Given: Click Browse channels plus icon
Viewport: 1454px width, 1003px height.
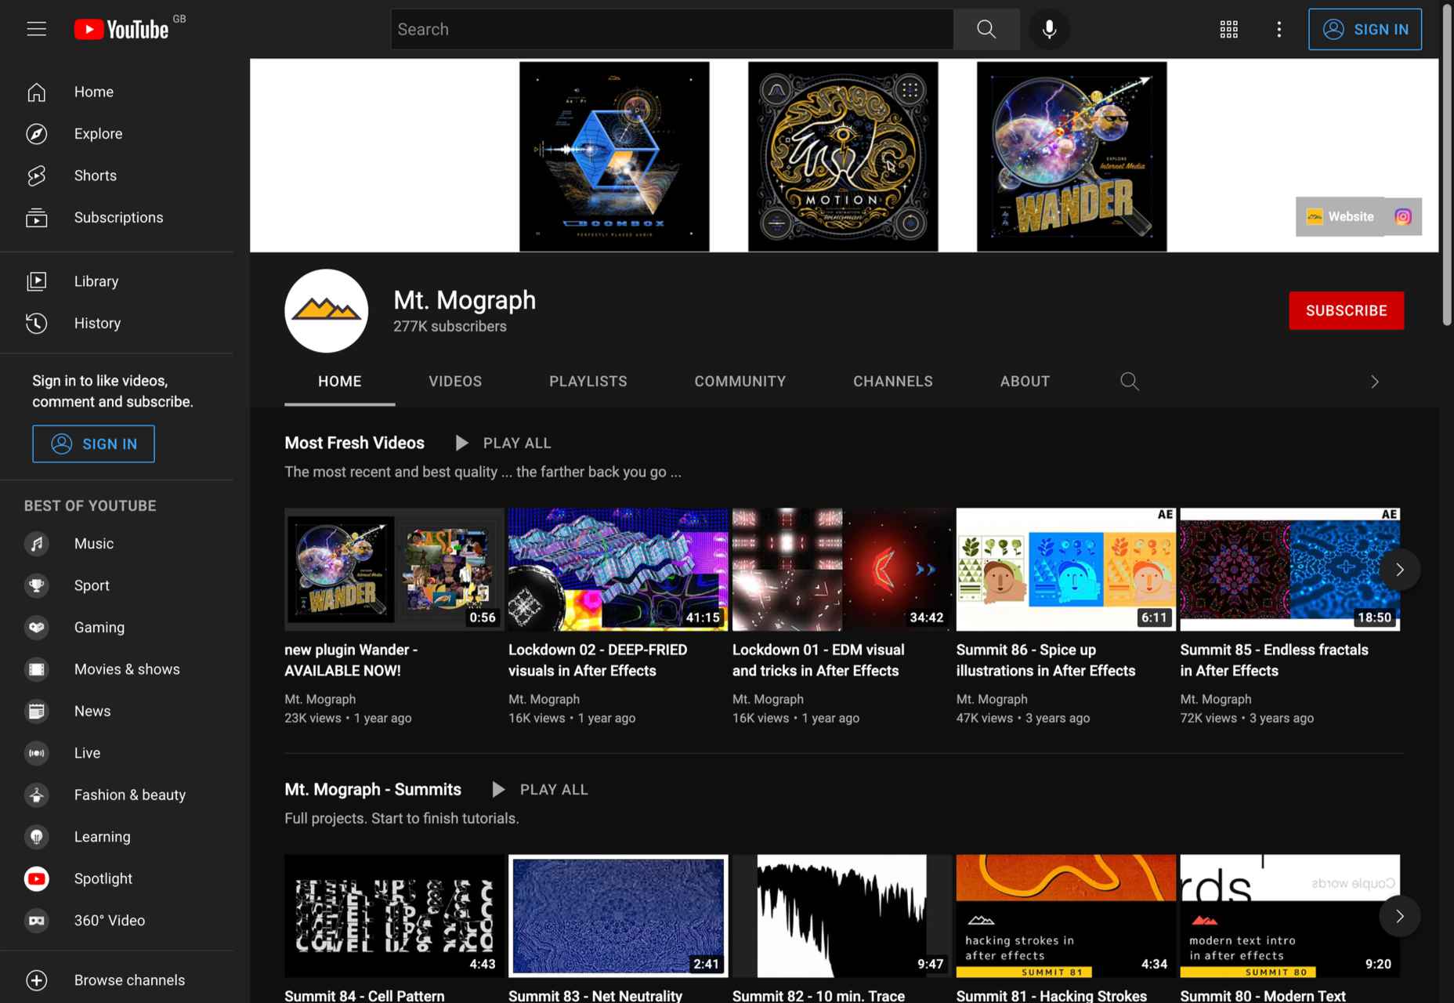Looking at the screenshot, I should [x=37, y=980].
